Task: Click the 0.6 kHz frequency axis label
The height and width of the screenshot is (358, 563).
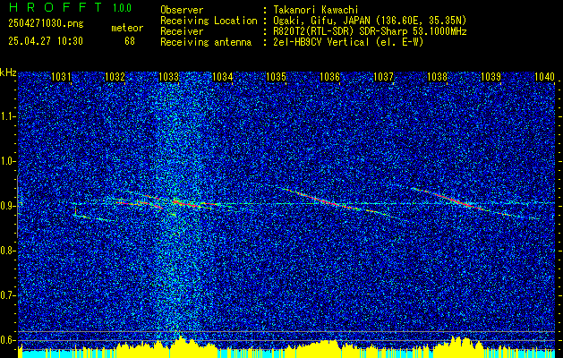Action: (7, 340)
